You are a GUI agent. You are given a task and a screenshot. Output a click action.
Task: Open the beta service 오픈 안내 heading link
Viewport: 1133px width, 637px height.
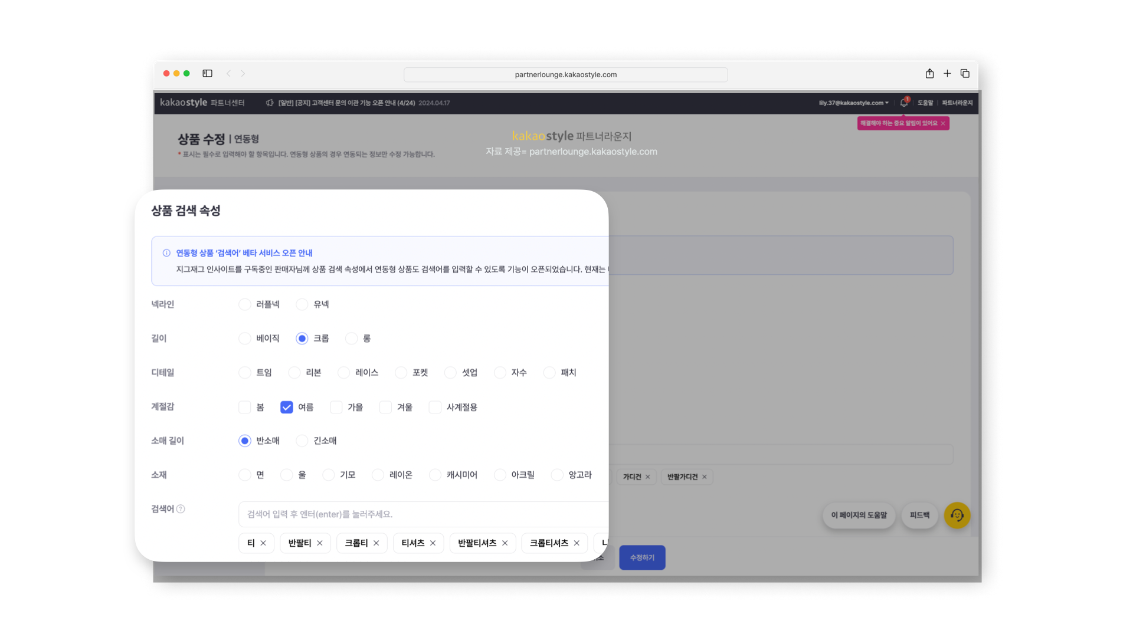(x=244, y=253)
